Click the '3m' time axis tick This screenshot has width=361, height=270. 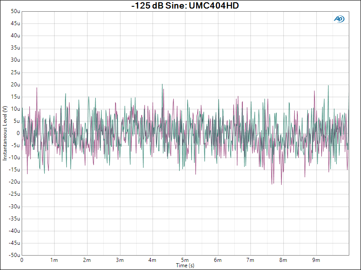120,260
